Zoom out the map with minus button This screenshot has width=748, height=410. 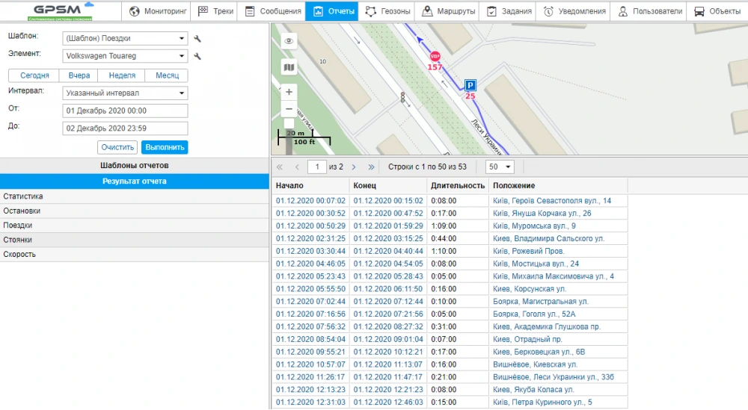click(x=289, y=109)
